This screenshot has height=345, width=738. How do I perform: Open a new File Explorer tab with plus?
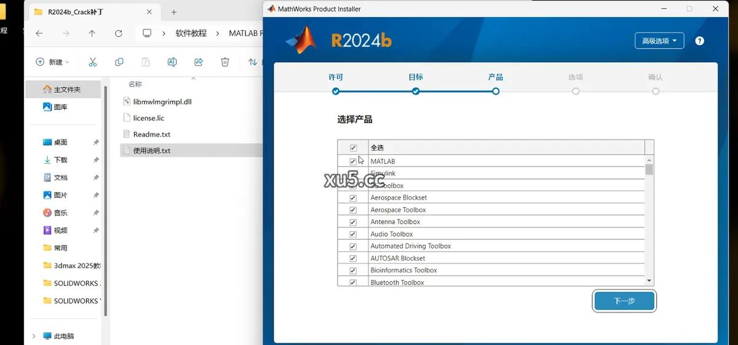(174, 12)
